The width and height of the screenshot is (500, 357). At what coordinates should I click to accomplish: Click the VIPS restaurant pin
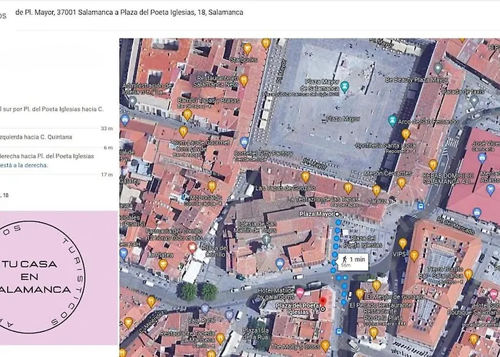point(403,243)
